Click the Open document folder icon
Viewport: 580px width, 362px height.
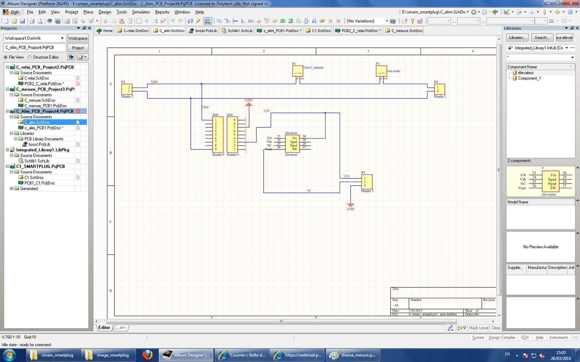[x=14, y=21]
